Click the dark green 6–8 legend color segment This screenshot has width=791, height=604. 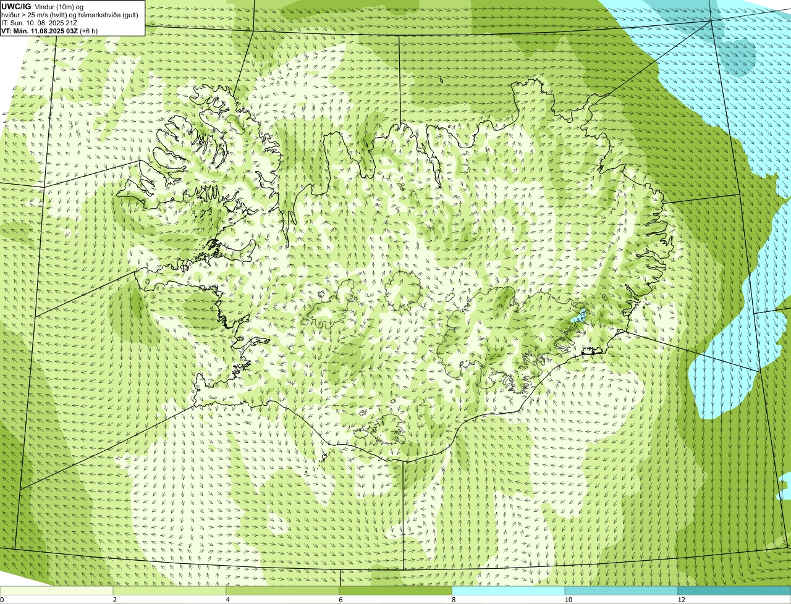click(x=396, y=591)
